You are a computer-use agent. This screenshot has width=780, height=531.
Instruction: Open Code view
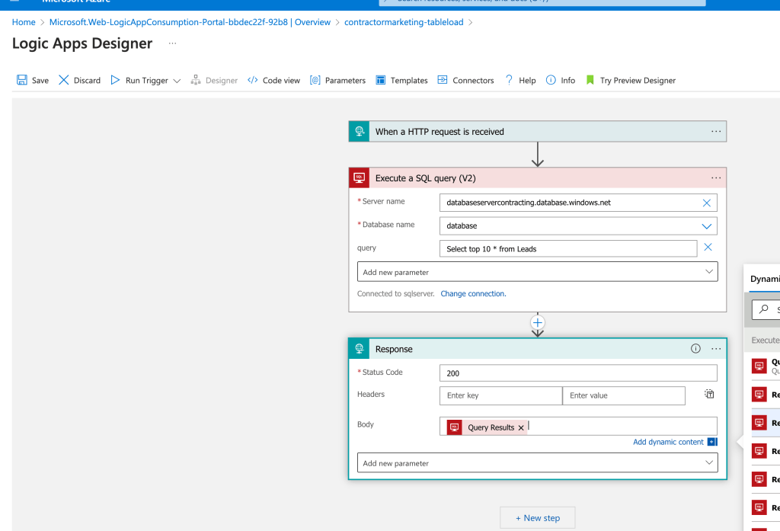tap(273, 80)
